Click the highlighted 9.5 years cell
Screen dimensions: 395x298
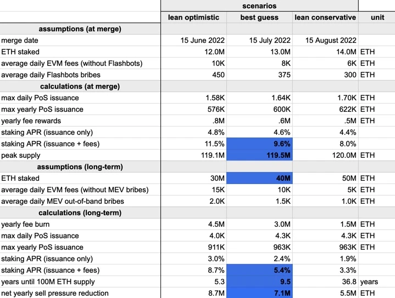coord(259,282)
